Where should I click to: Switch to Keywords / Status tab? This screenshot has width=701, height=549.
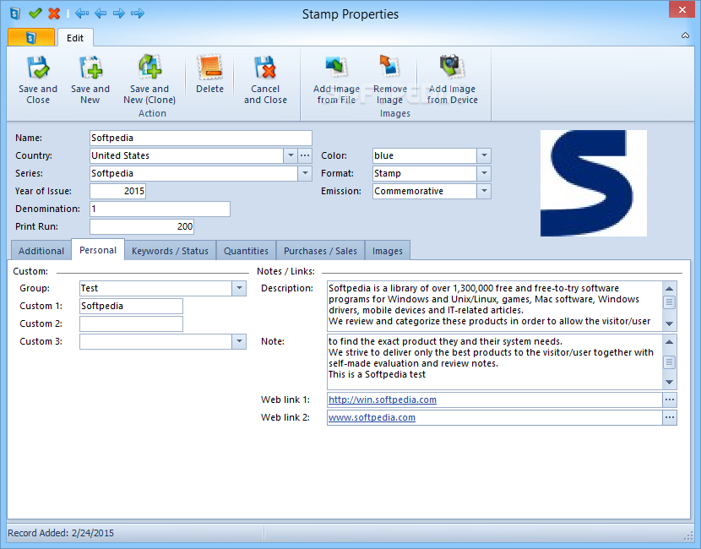170,251
